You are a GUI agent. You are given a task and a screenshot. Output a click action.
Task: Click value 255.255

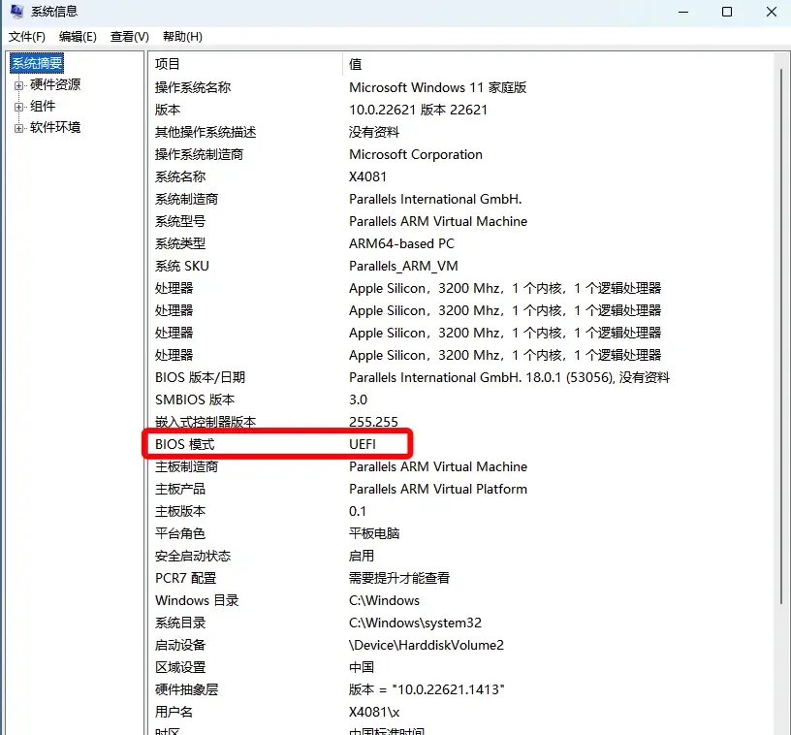click(x=373, y=422)
